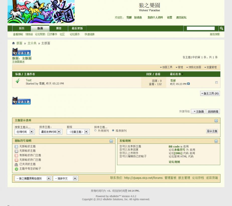Image resolution: width=232 pixels, height=206 pixels.
Task: Click the top wolf post-new-thread button
Action: [21, 52]
